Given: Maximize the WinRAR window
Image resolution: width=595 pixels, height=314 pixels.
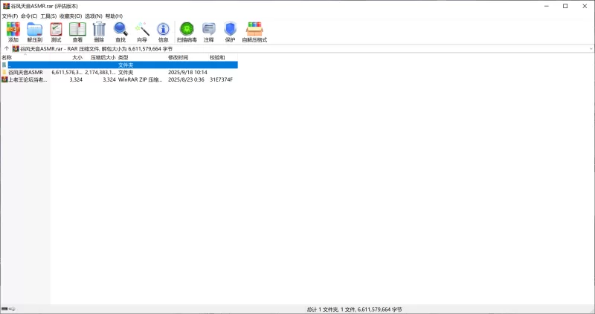Looking at the screenshot, I should click(x=565, y=6).
